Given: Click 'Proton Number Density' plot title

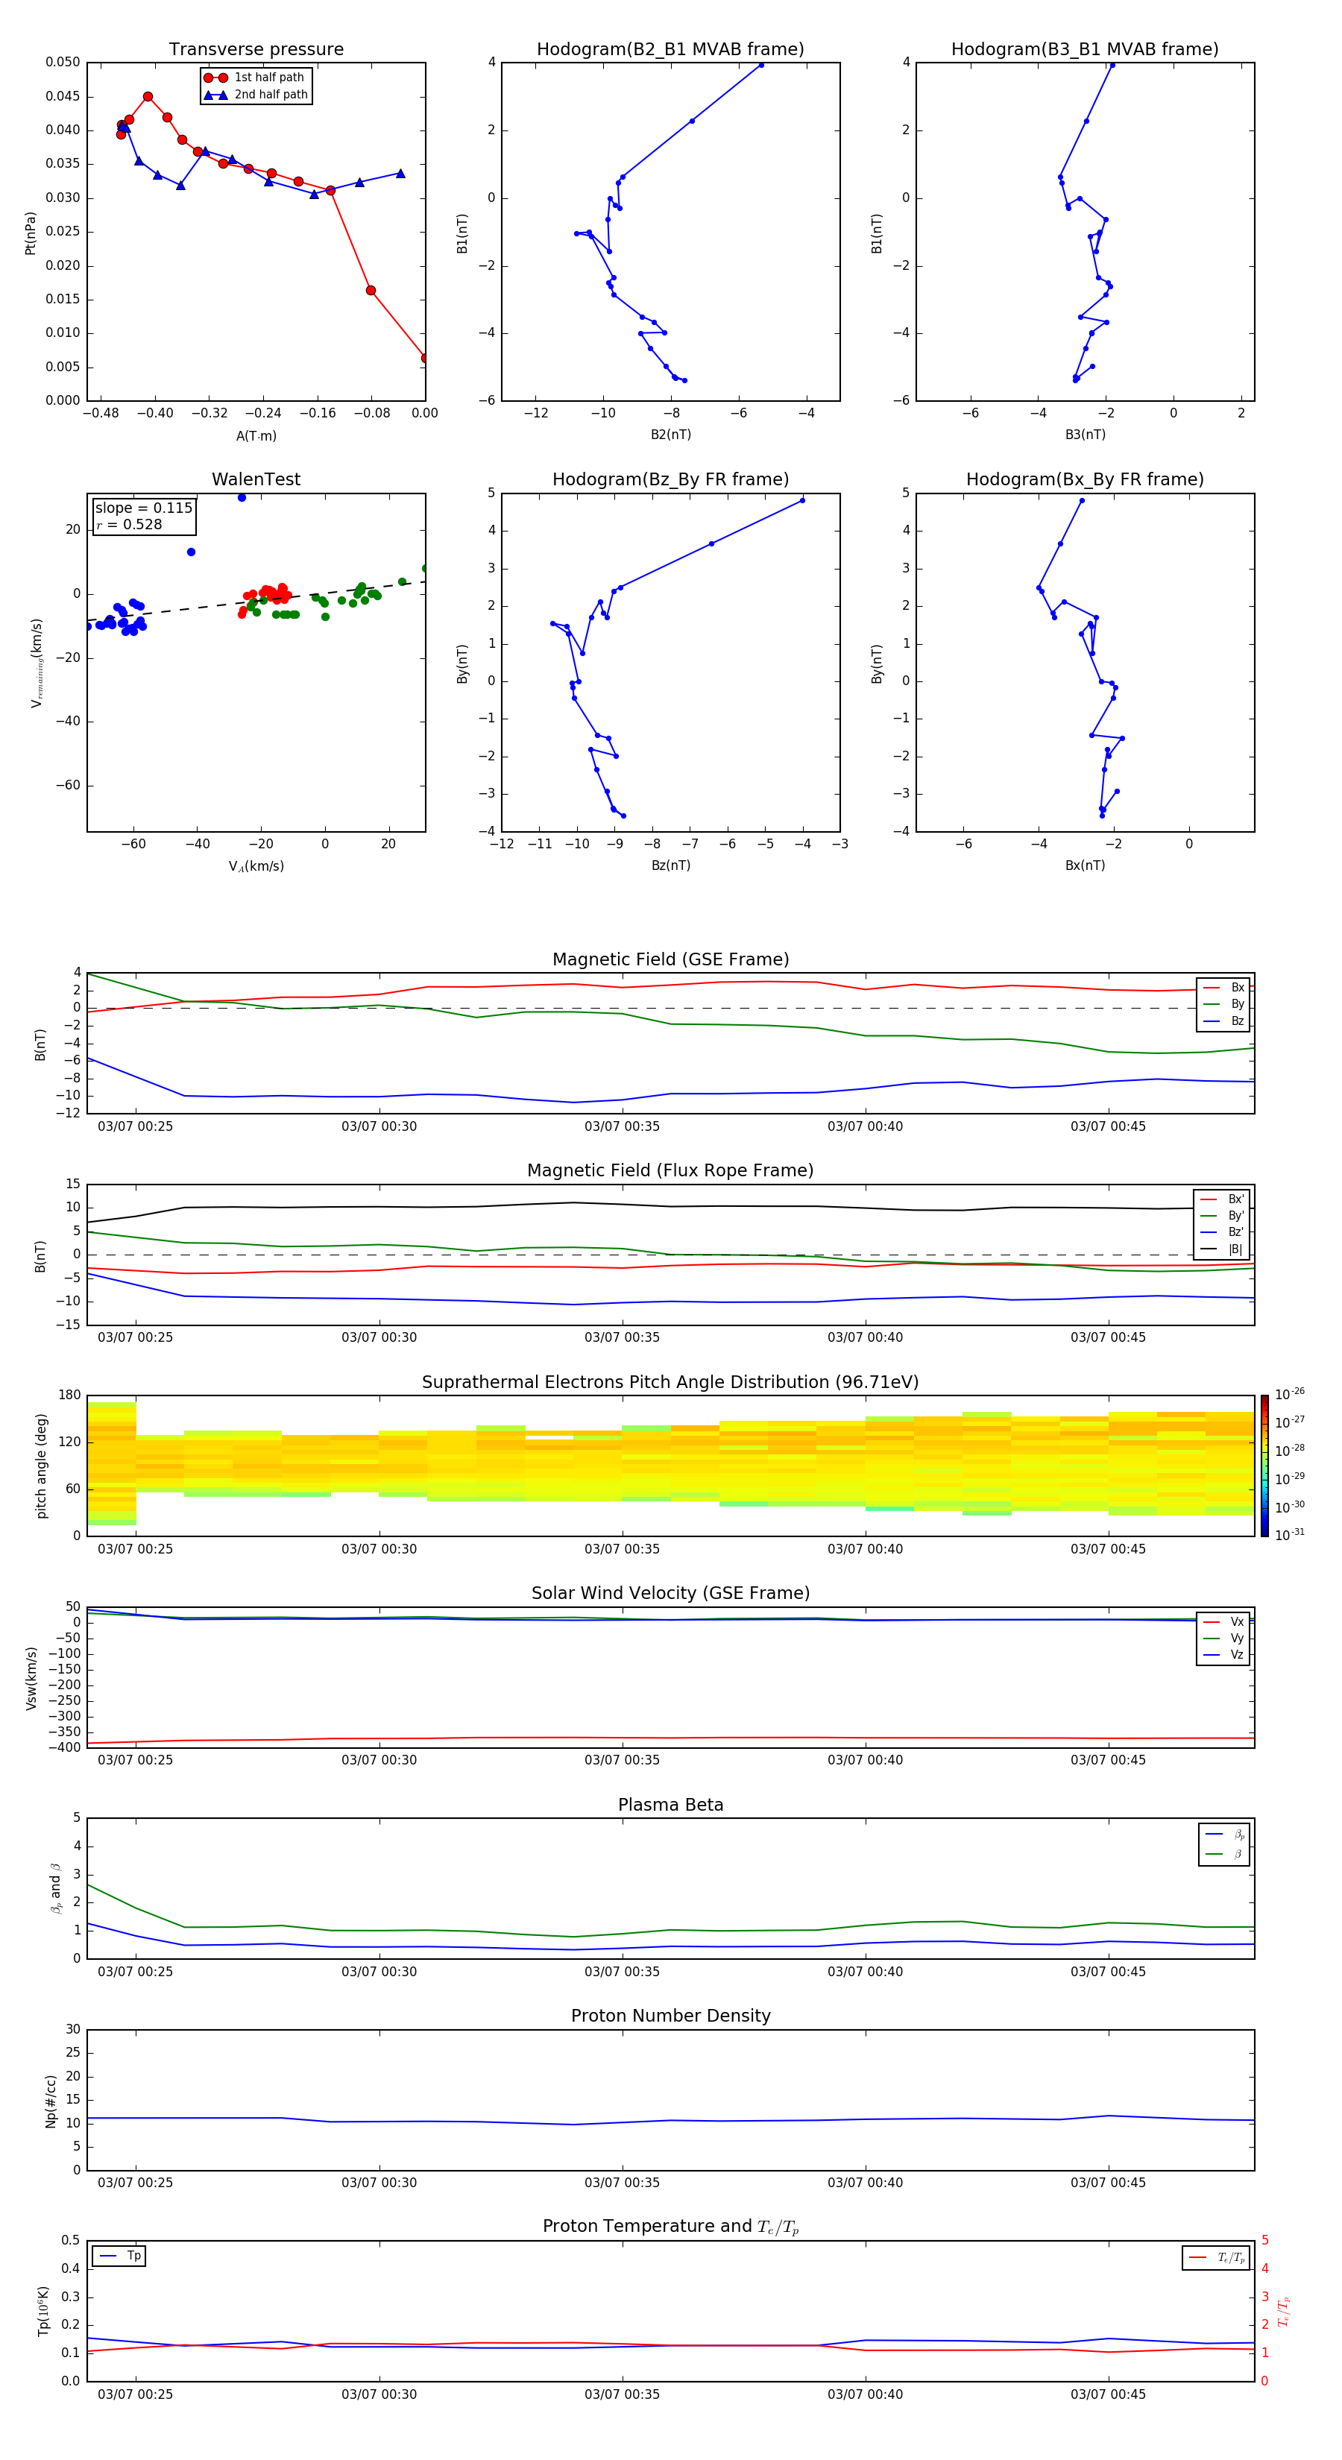Looking at the screenshot, I should (670, 2016).
